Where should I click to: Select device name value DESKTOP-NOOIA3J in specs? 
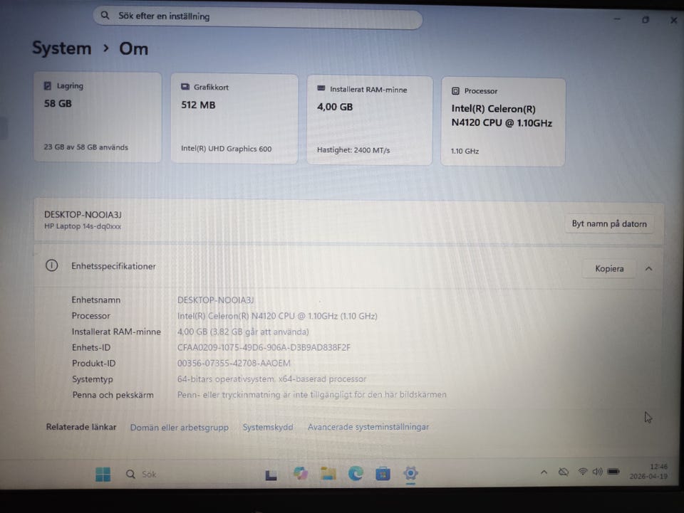215,300
